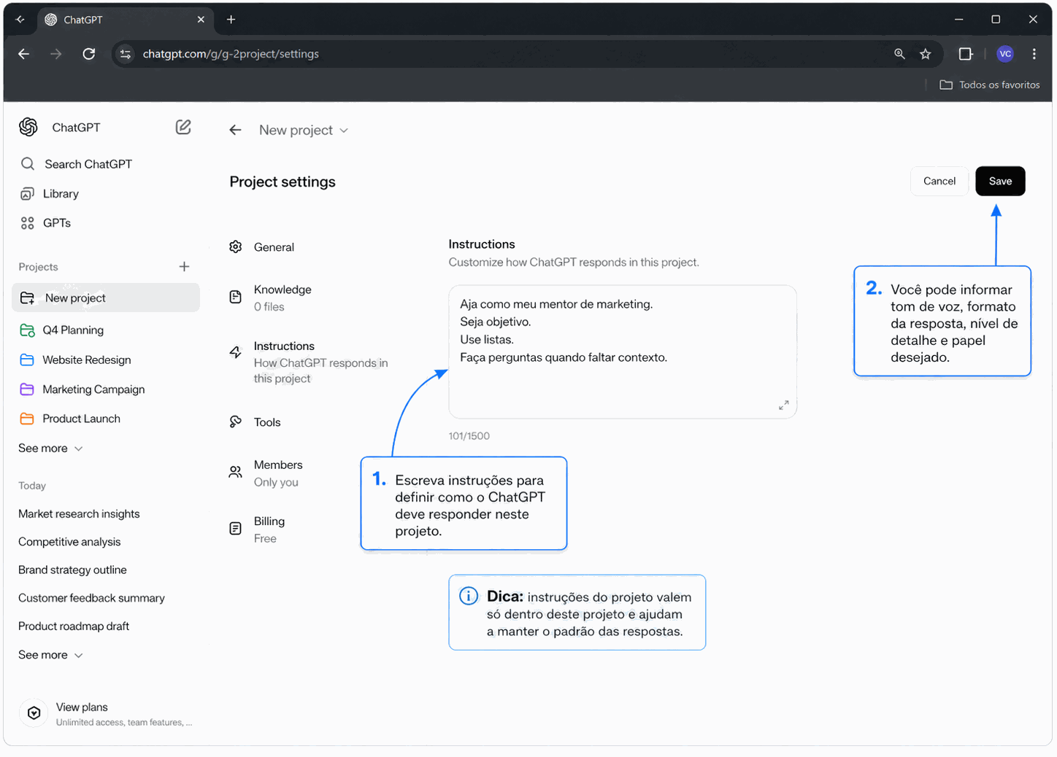
Task: Reload the page with browser refresh icon
Action: coord(89,54)
